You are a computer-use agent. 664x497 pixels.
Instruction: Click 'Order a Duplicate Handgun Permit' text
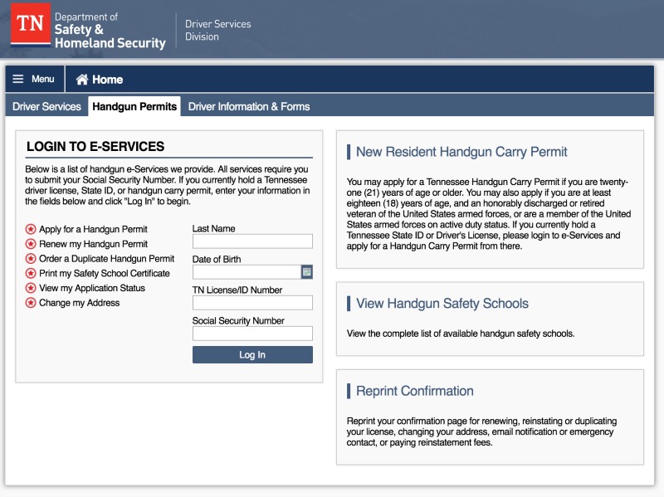point(107,259)
